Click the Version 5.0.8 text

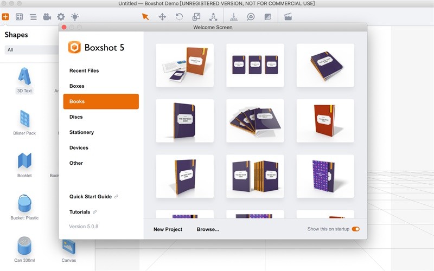point(84,227)
